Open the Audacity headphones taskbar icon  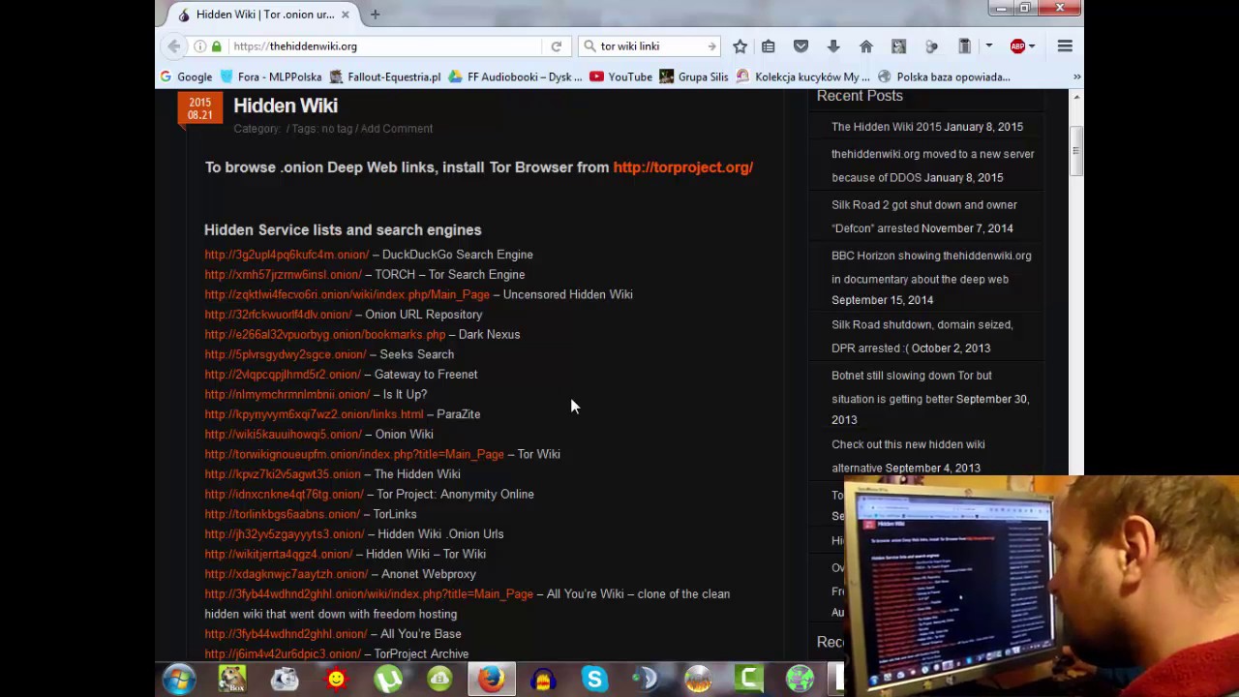pos(543,680)
